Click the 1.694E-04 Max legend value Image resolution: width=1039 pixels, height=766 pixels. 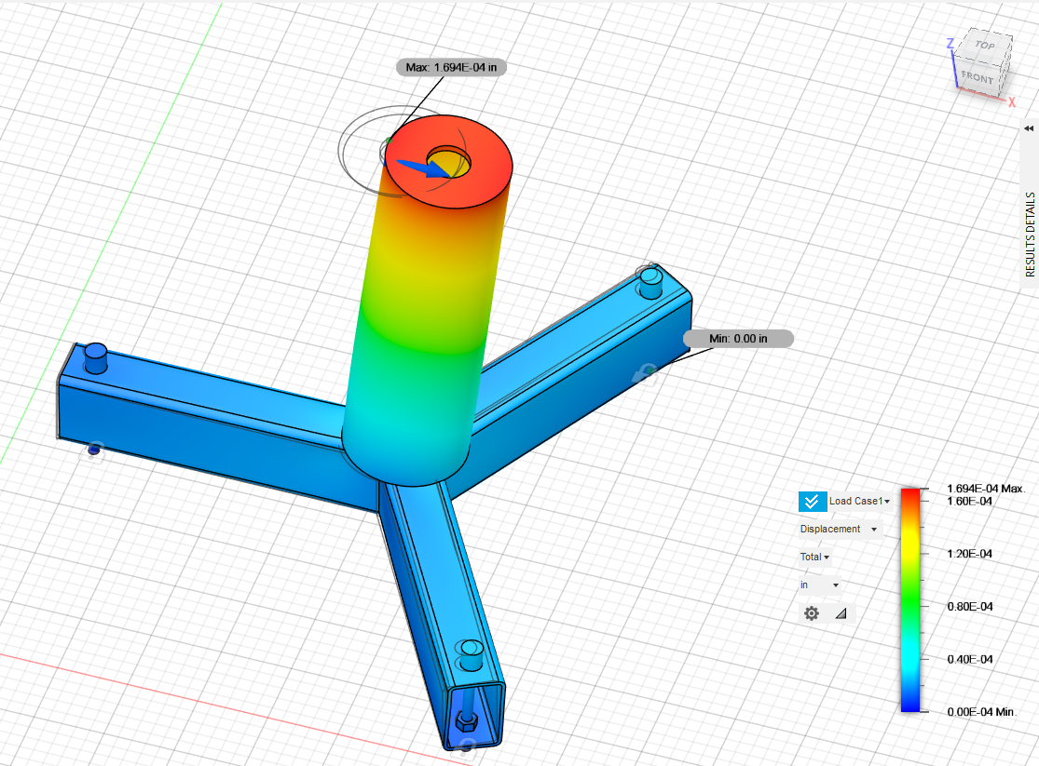click(x=985, y=489)
